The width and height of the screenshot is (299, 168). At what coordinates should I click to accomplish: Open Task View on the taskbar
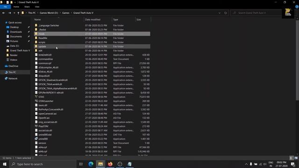[81, 164]
